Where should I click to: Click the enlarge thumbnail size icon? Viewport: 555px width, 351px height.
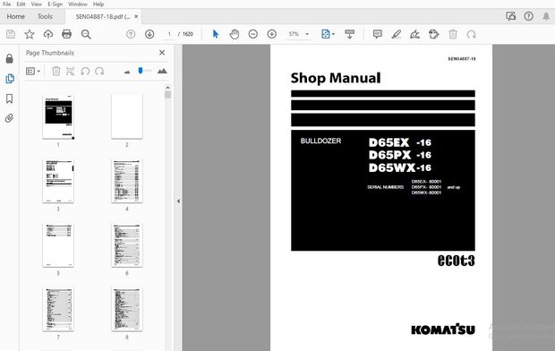pos(162,71)
